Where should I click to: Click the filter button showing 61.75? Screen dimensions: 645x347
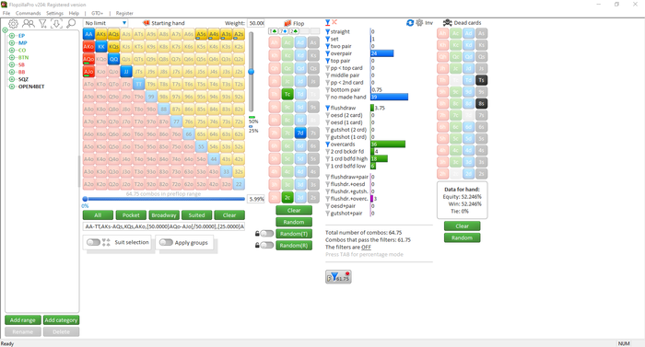338,277
